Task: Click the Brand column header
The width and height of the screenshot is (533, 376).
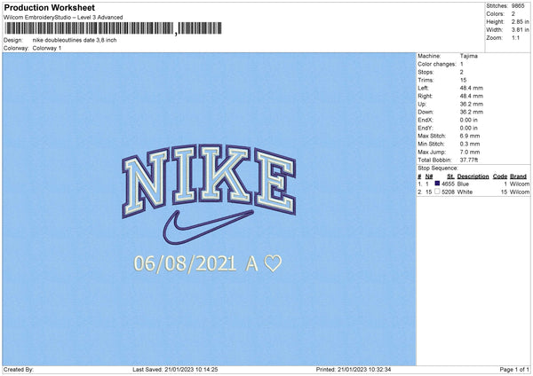Action: 519,176
